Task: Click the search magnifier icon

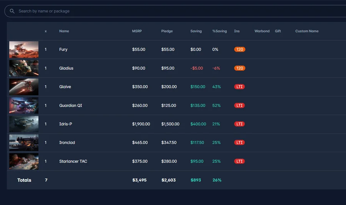Action: 12,11
